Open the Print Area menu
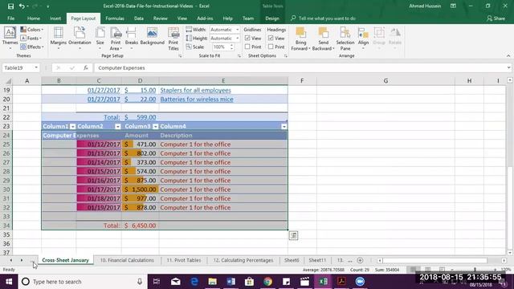The width and height of the screenshot is (514, 289). (116, 39)
